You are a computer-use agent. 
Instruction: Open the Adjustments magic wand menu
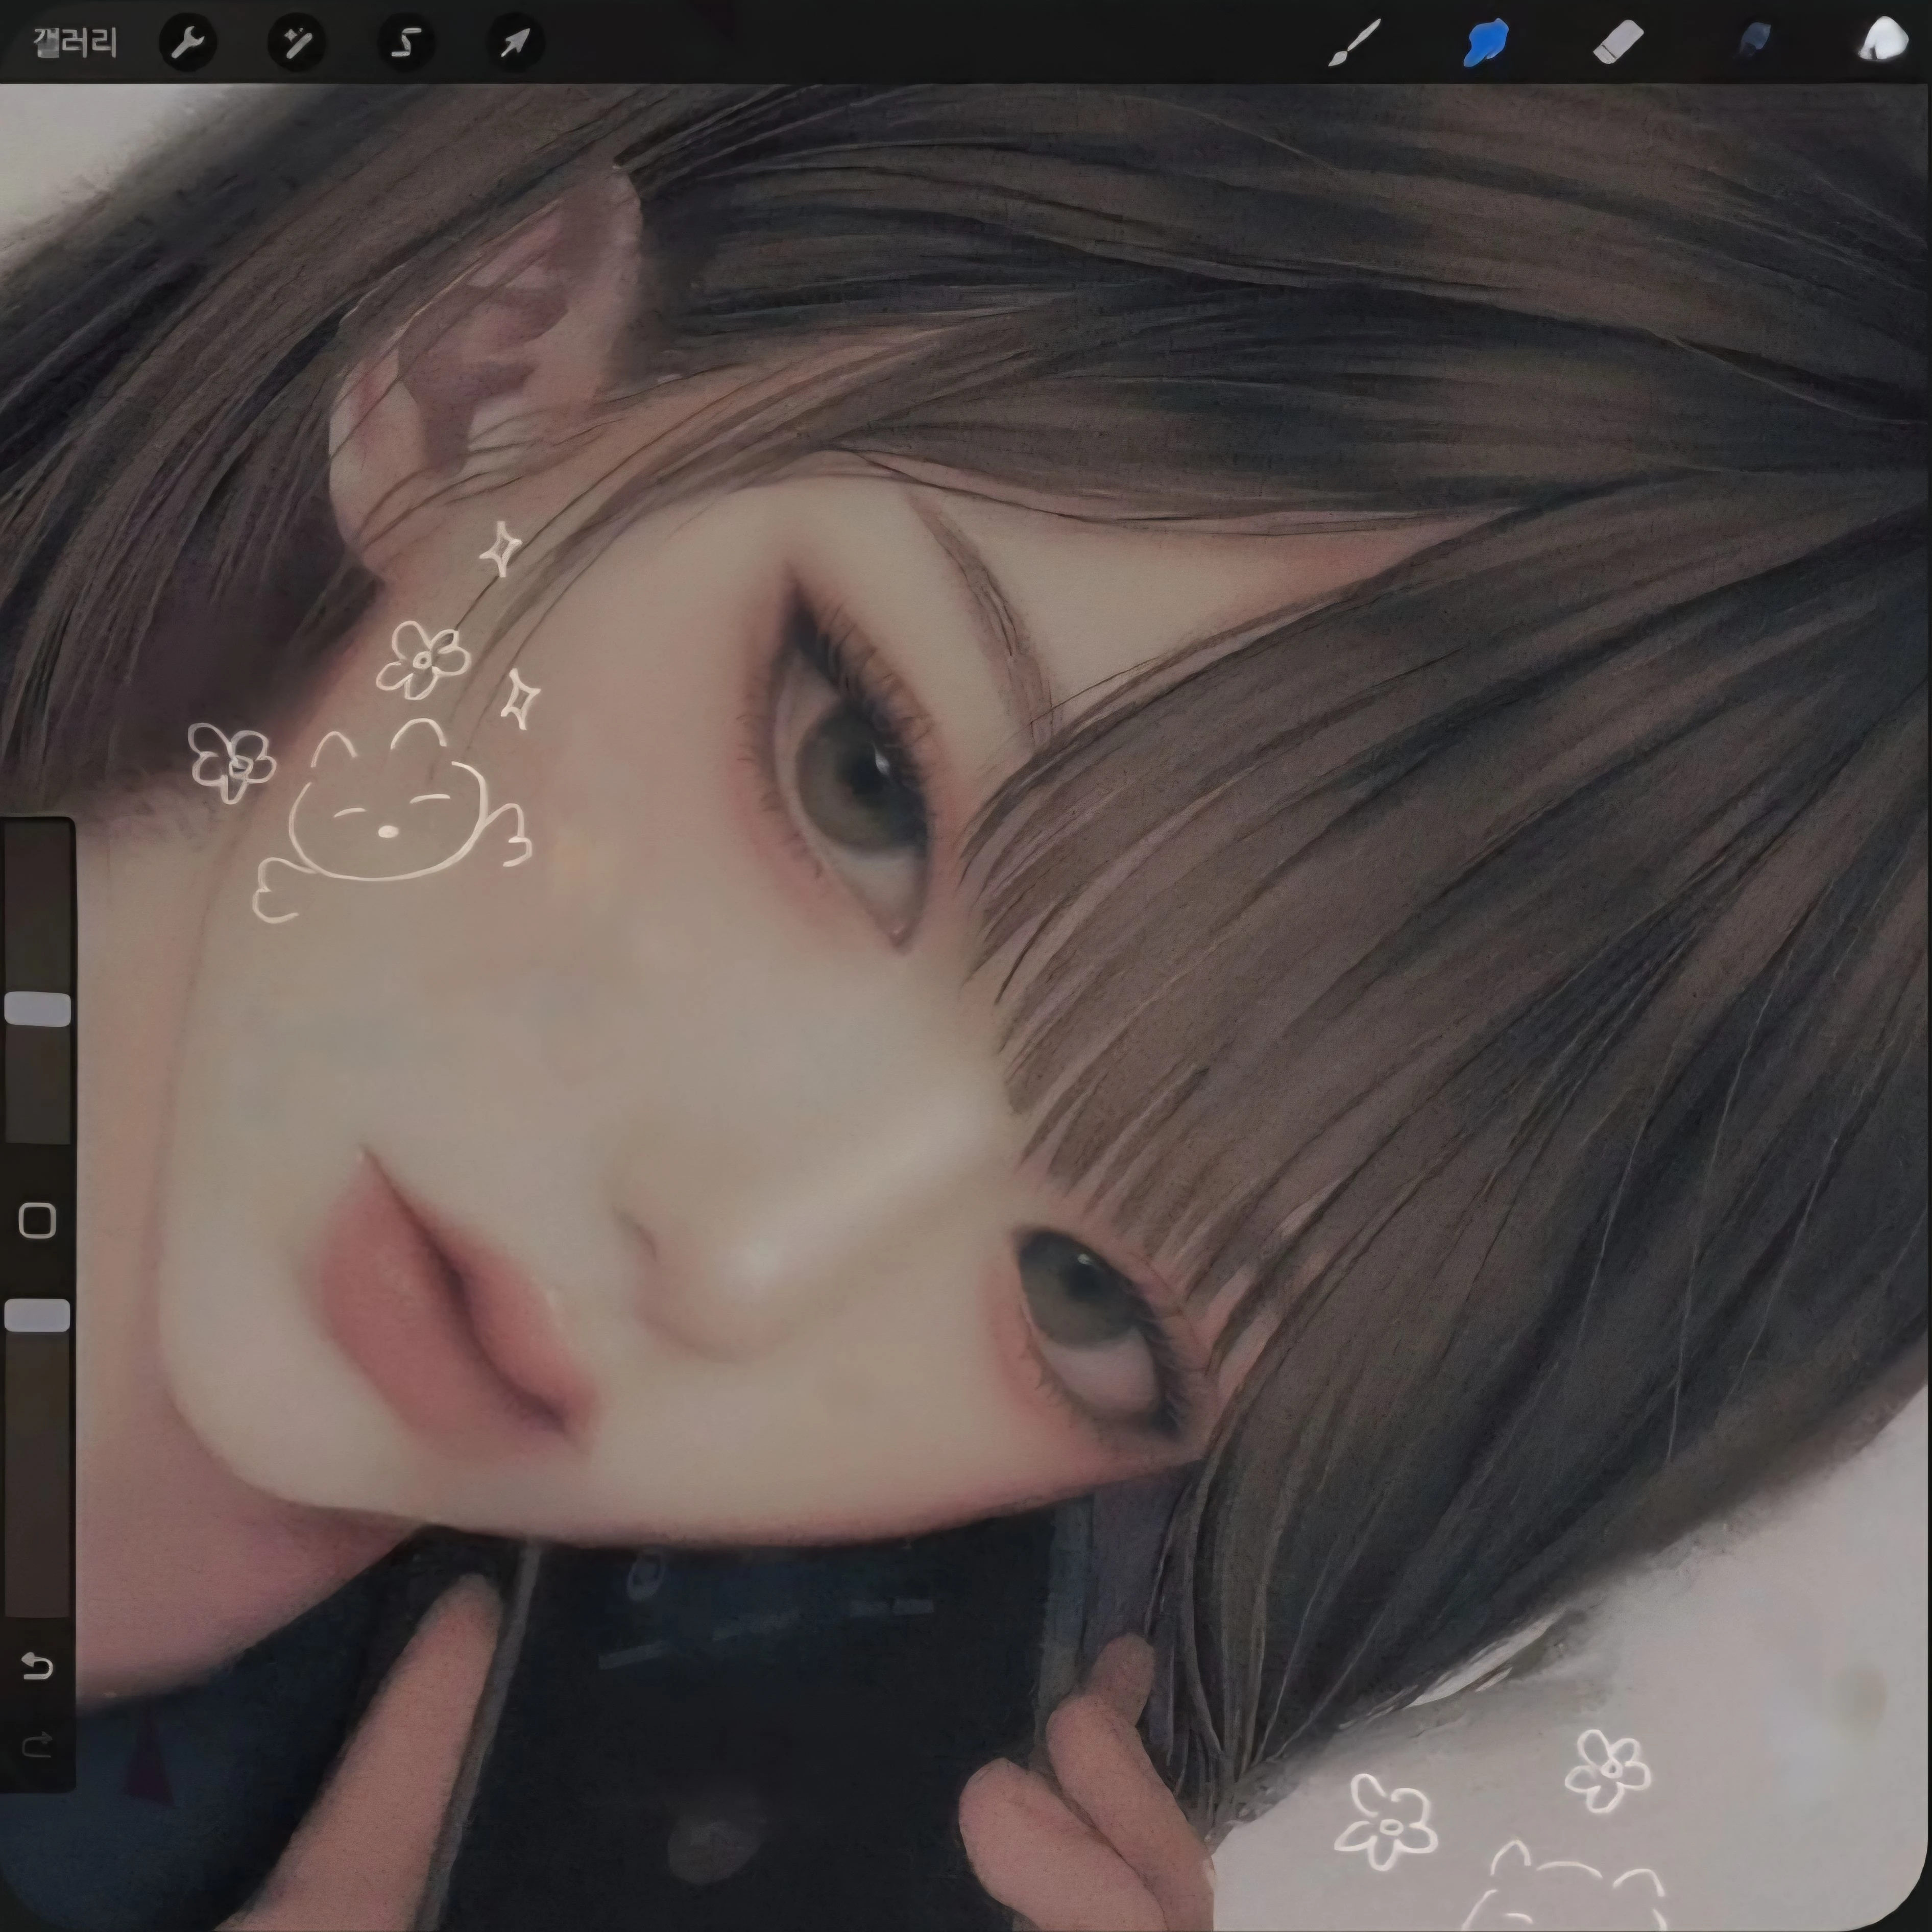[297, 43]
